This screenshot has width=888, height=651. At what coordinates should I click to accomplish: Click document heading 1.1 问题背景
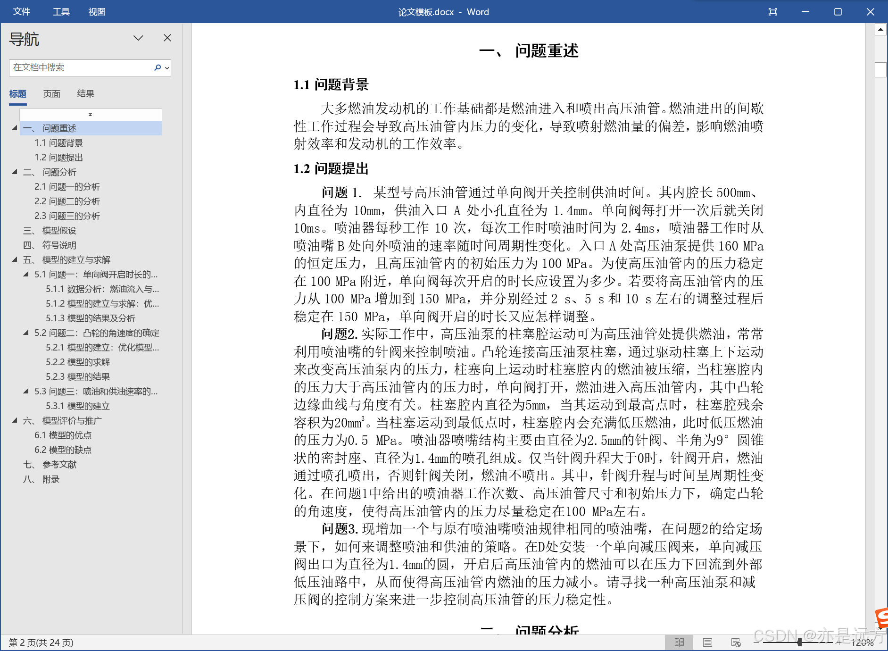[x=331, y=84]
